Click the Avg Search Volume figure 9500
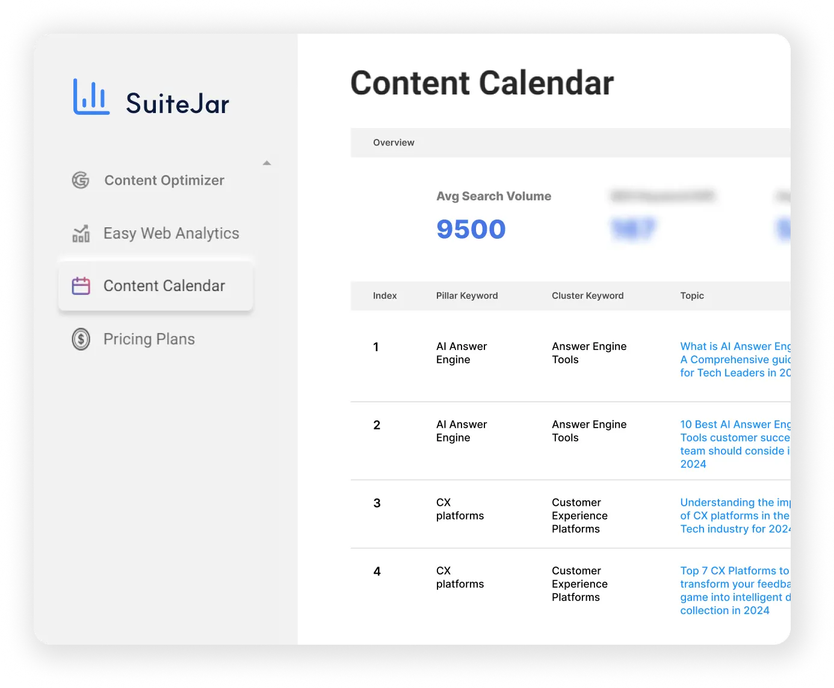 (x=471, y=229)
